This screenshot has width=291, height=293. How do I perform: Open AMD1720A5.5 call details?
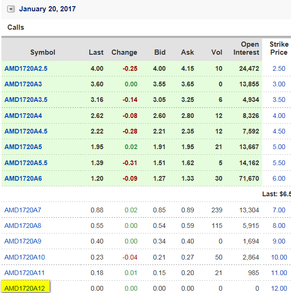(26, 163)
